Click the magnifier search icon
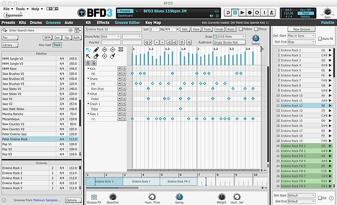Screen dimensions: 337x205 tap(5, 30)
